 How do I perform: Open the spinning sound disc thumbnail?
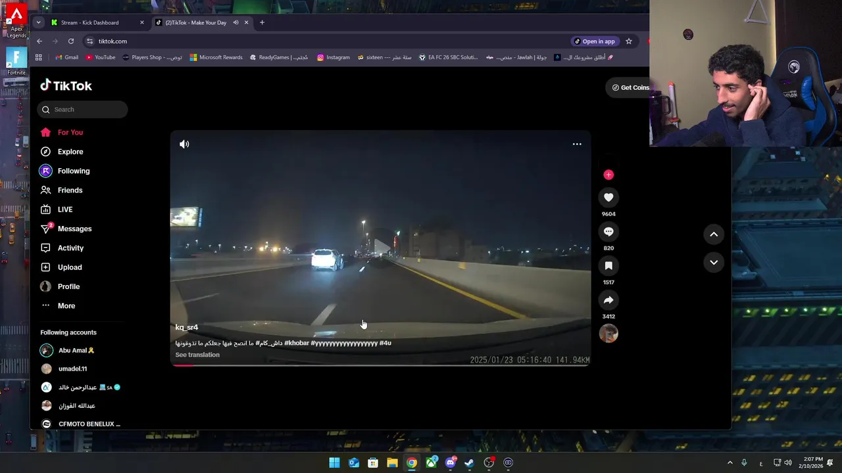608,334
